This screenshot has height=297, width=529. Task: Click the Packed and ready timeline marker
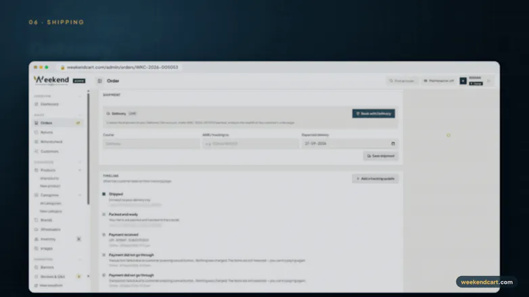(x=104, y=214)
